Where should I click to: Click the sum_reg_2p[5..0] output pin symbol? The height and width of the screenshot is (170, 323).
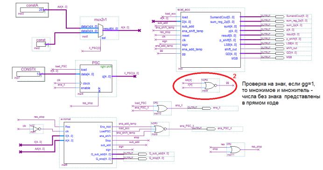tap(280, 21)
